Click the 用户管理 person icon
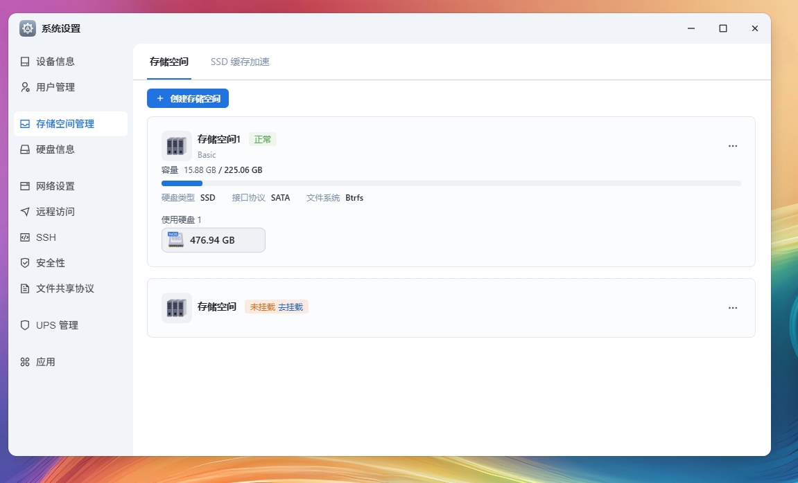The image size is (798, 483). pos(25,87)
